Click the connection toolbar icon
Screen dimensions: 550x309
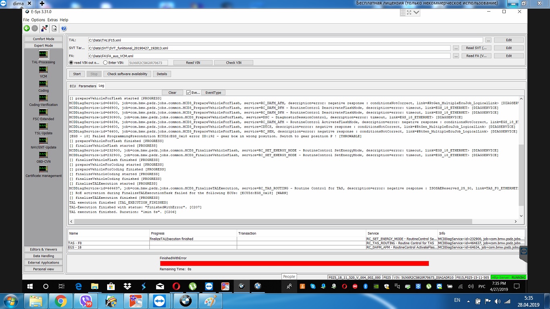44,28
